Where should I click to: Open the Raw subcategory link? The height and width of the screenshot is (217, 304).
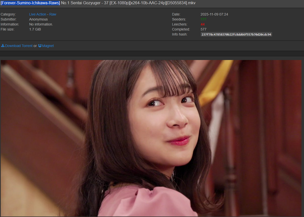tap(53, 14)
